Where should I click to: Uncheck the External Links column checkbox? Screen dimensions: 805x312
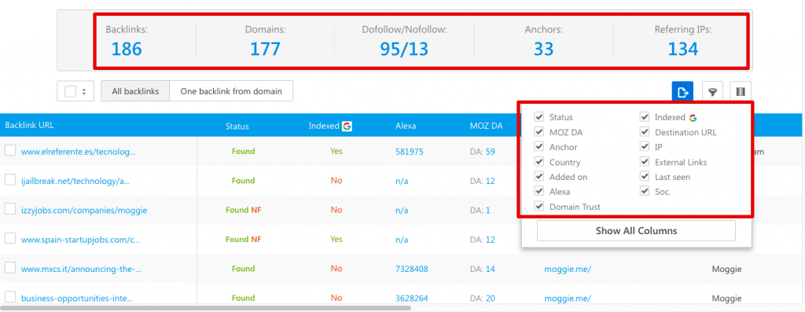(645, 162)
